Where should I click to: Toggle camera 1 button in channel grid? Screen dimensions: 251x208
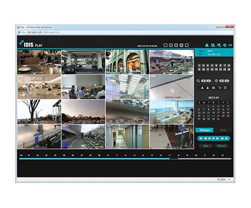199,66
